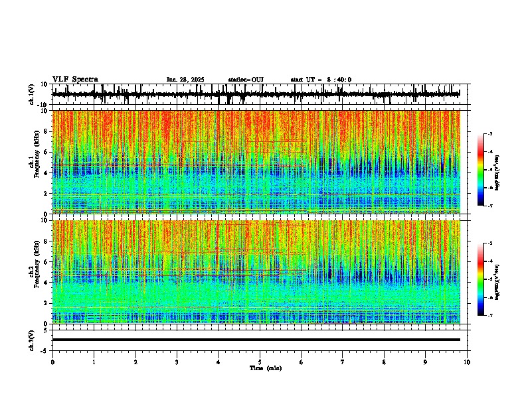
Task: Click time axis tick label "7"
Action: [343, 362]
